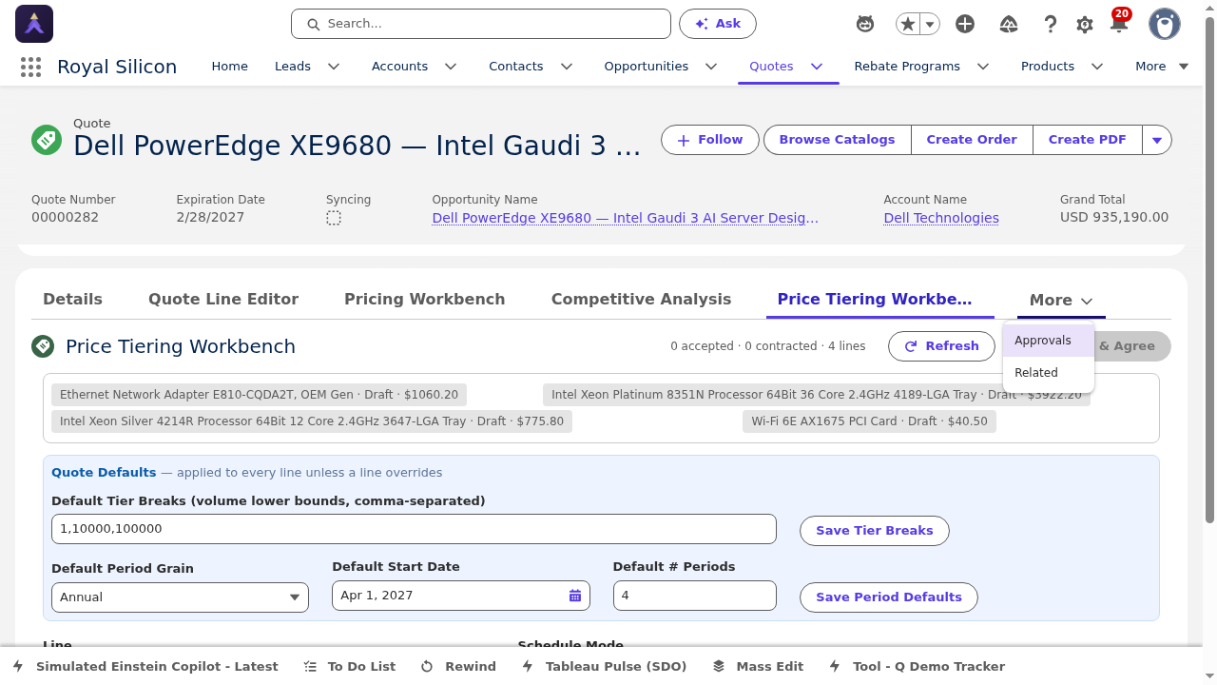Click the Default Start Date field
This screenshot has height=685, width=1217.
point(461,596)
